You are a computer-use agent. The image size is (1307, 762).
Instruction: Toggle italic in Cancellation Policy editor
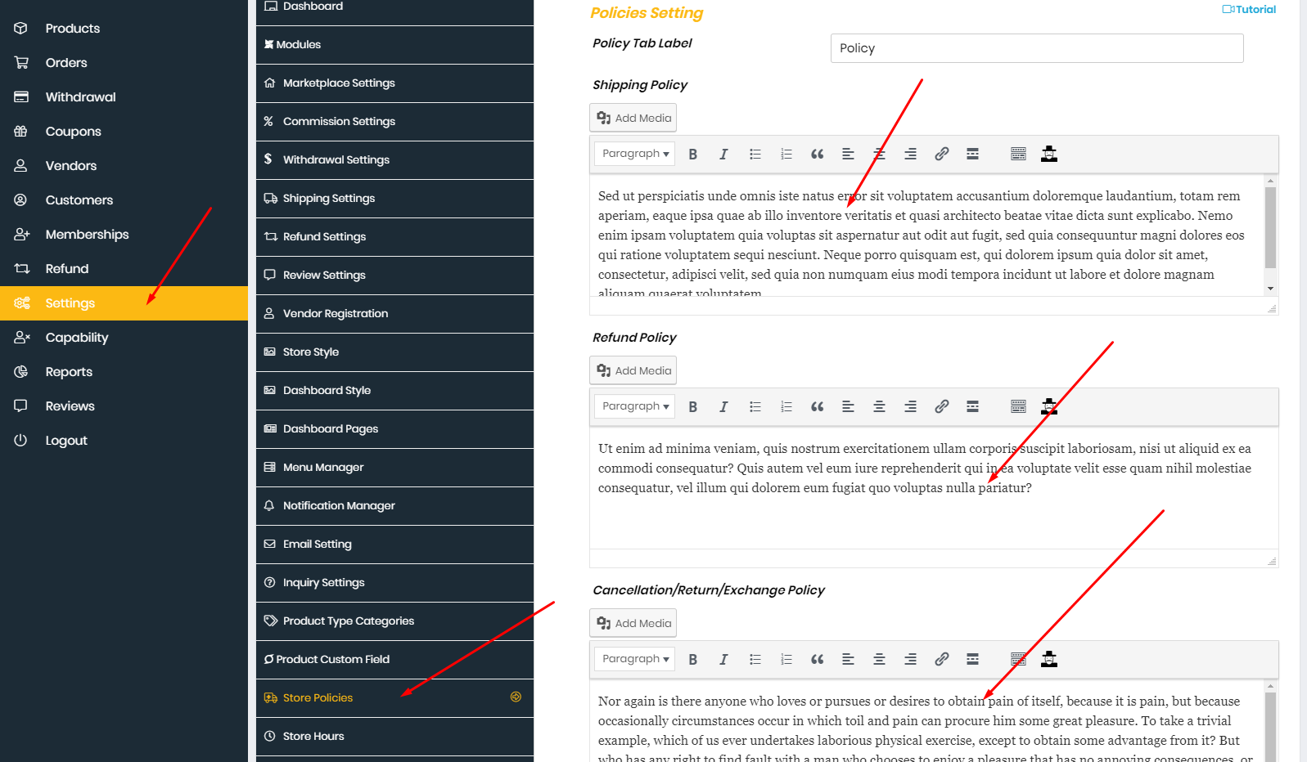[723, 659]
